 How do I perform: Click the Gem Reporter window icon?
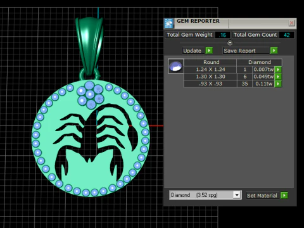169,23
